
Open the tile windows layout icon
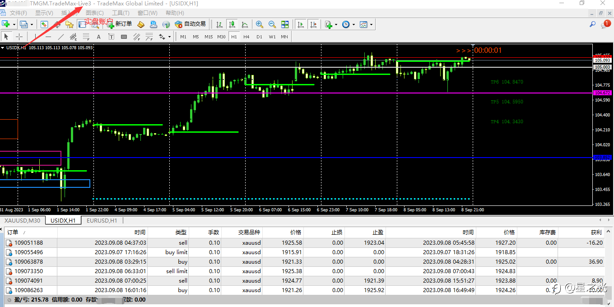pos(285,24)
